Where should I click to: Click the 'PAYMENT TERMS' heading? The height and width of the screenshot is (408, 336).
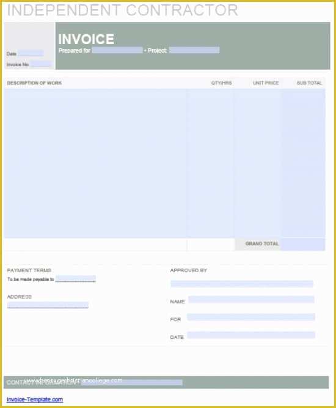click(x=29, y=270)
